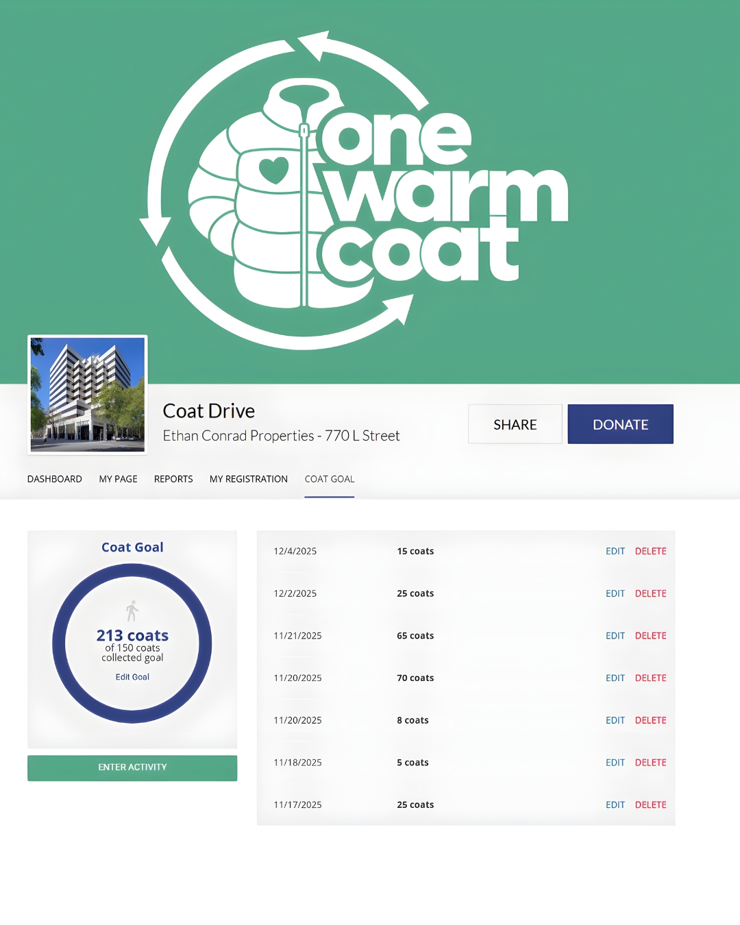Open the Reports tab
The width and height of the screenshot is (740, 925).
tap(173, 479)
